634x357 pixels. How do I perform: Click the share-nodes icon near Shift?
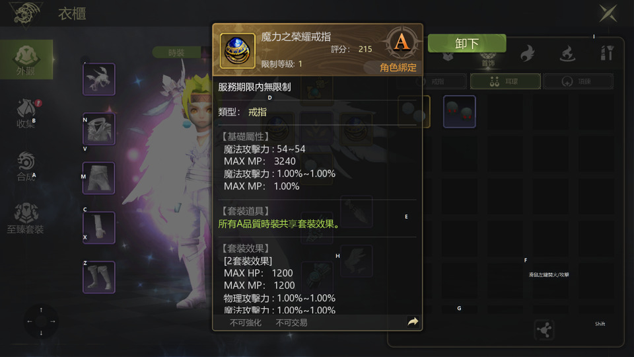[x=544, y=329]
